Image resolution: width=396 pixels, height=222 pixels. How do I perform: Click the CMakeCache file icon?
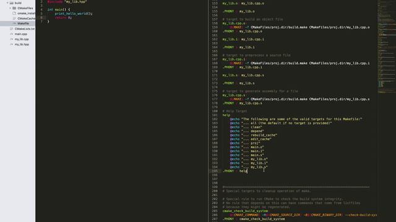(14, 18)
